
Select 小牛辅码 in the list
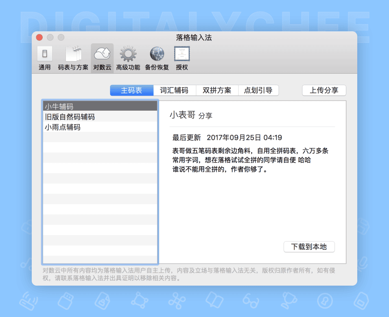tap(100, 106)
